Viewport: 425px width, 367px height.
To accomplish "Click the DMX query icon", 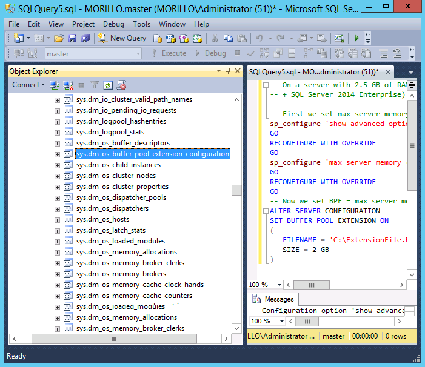I will click(x=184, y=38).
